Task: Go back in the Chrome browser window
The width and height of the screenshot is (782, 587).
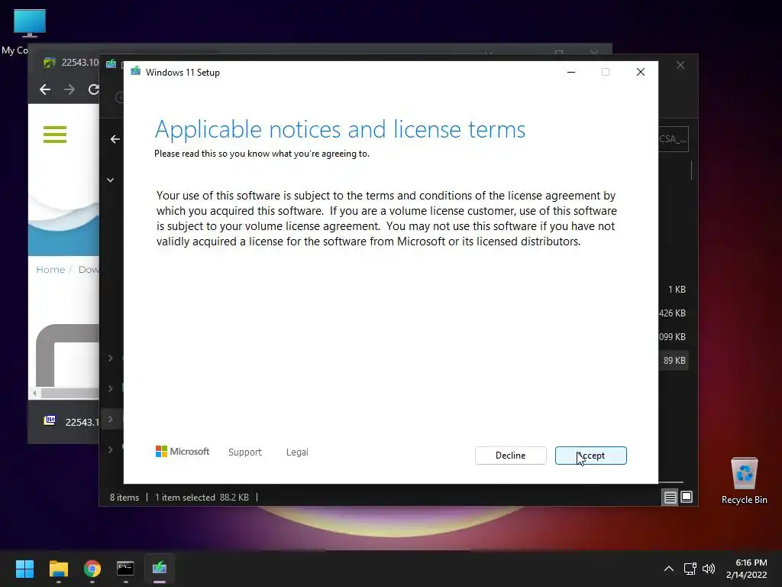Action: 45,89
